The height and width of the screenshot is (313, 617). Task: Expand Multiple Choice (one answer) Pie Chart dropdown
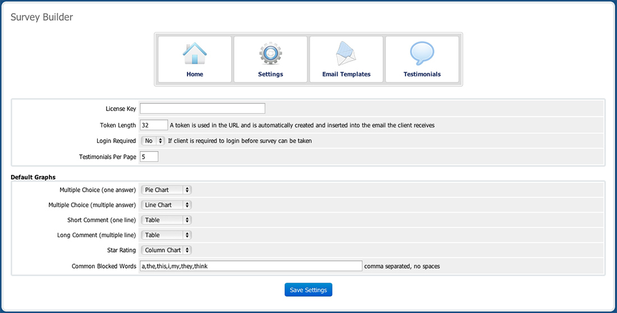tap(167, 190)
